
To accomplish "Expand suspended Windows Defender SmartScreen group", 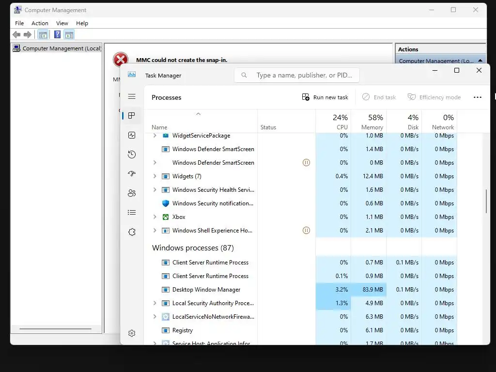I will [155, 163].
